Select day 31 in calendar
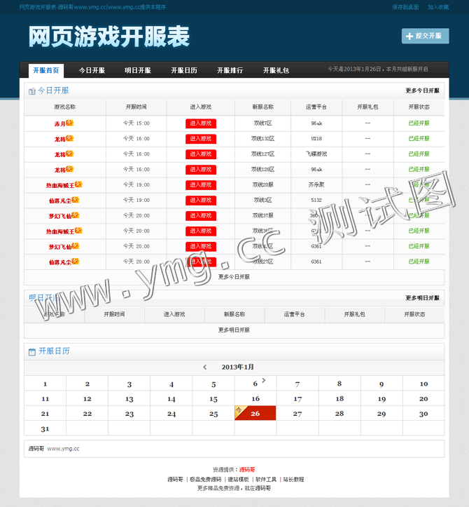This screenshot has height=507, width=469. pos(45,428)
